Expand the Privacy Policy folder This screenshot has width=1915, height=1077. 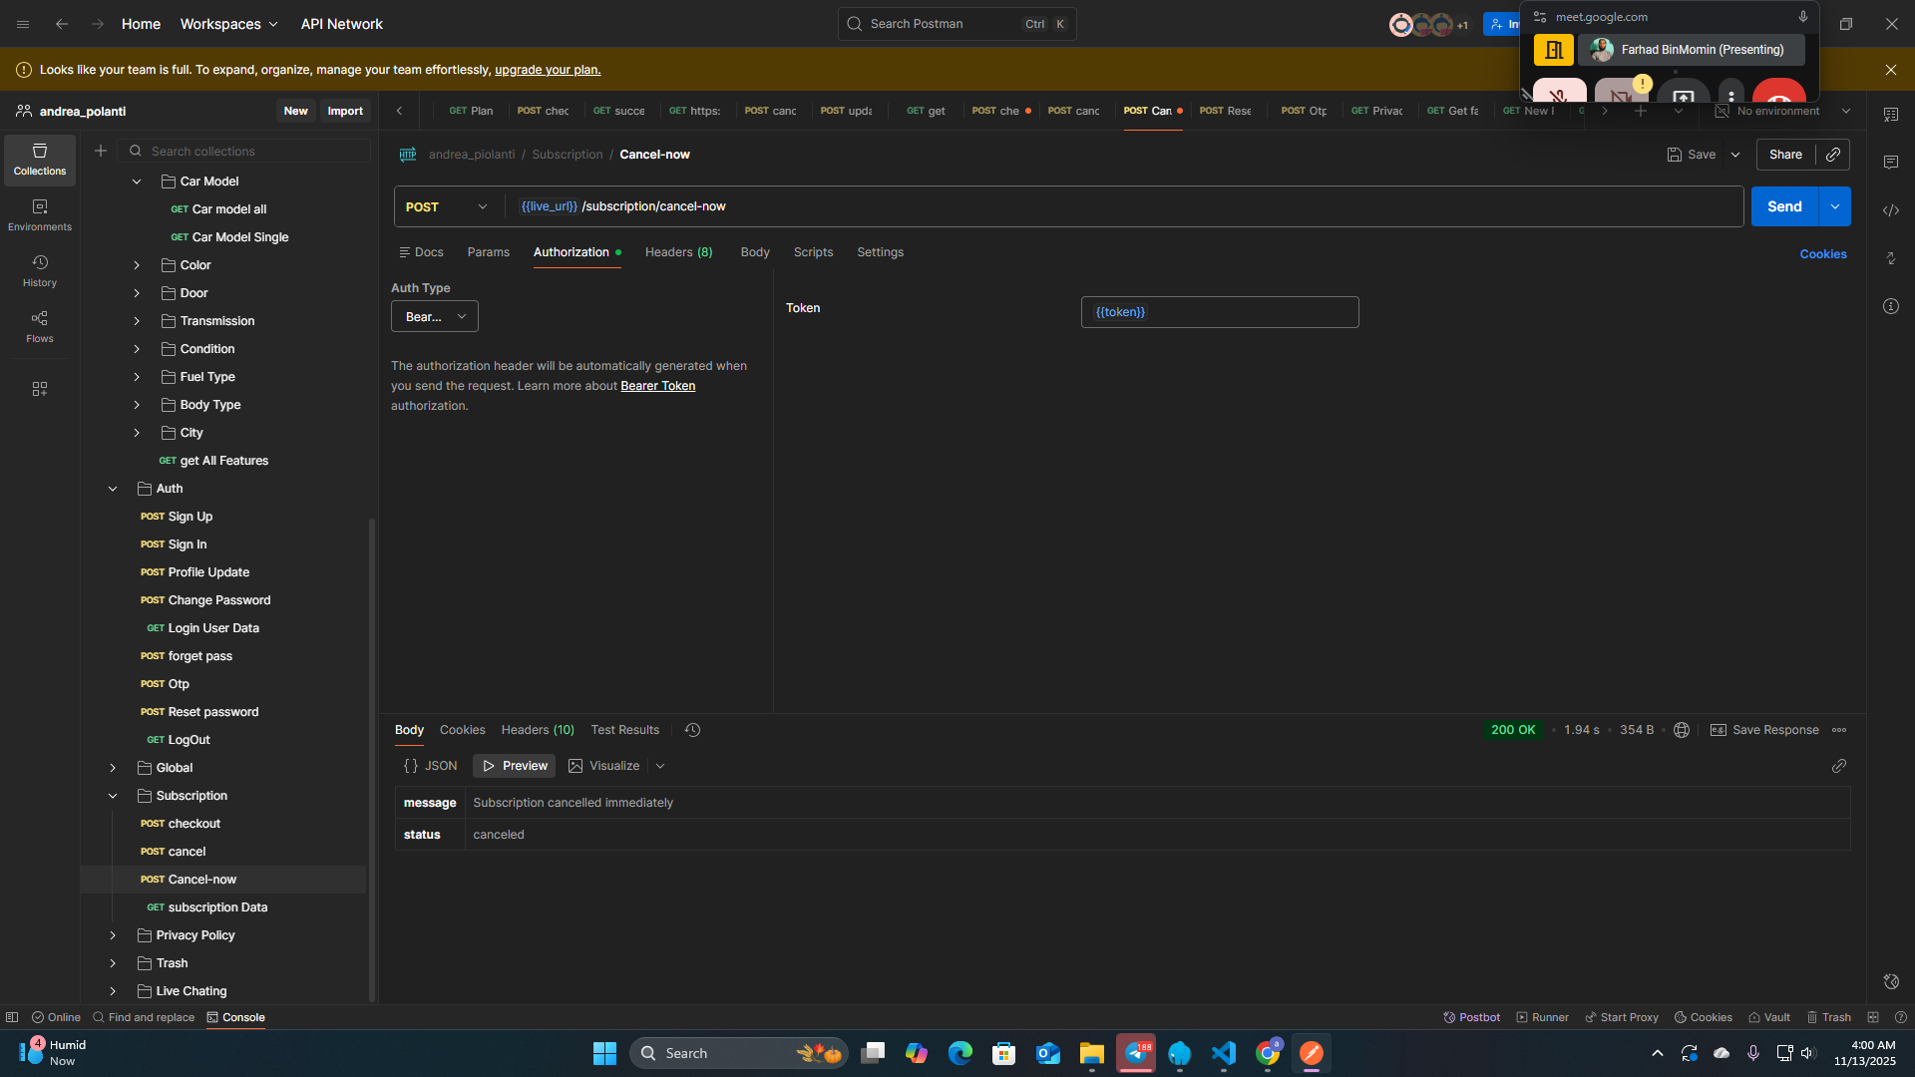click(x=113, y=935)
